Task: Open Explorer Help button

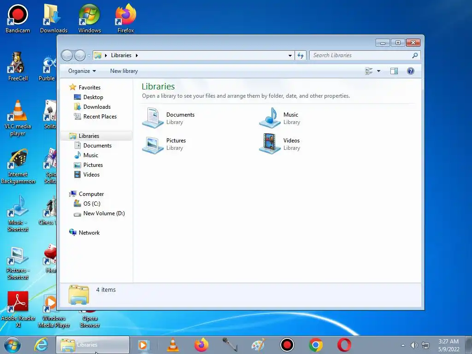Action: tap(410, 71)
